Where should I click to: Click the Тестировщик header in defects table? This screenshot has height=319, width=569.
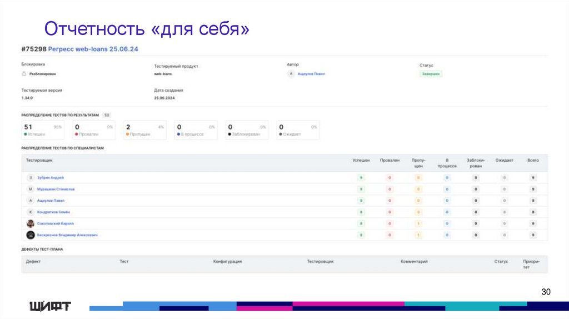click(321, 261)
